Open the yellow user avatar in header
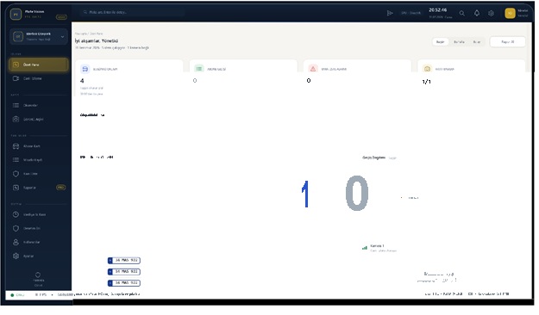The height and width of the screenshot is (315, 539). (511, 13)
